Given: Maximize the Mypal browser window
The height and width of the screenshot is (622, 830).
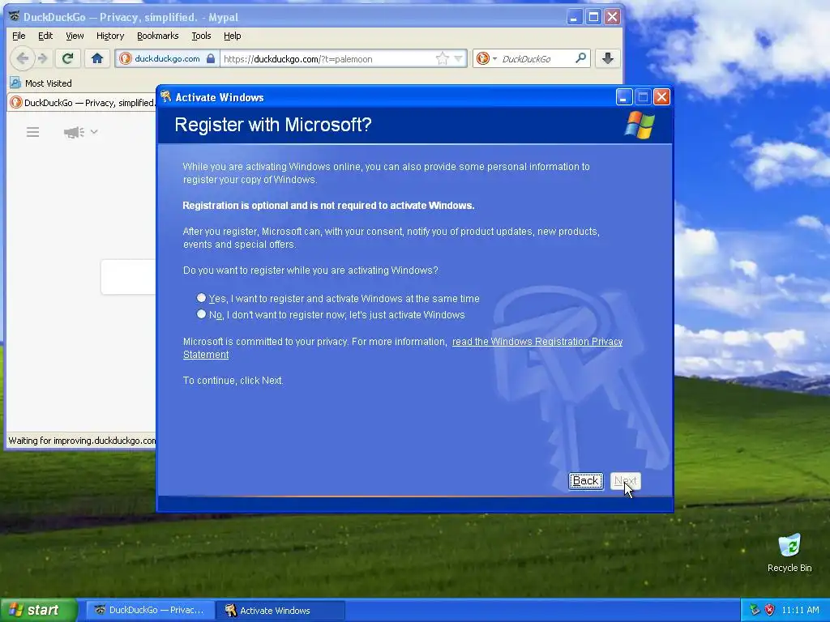Looking at the screenshot, I should (x=593, y=17).
